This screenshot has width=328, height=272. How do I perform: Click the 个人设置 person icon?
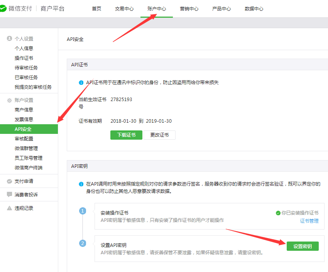click(9, 39)
